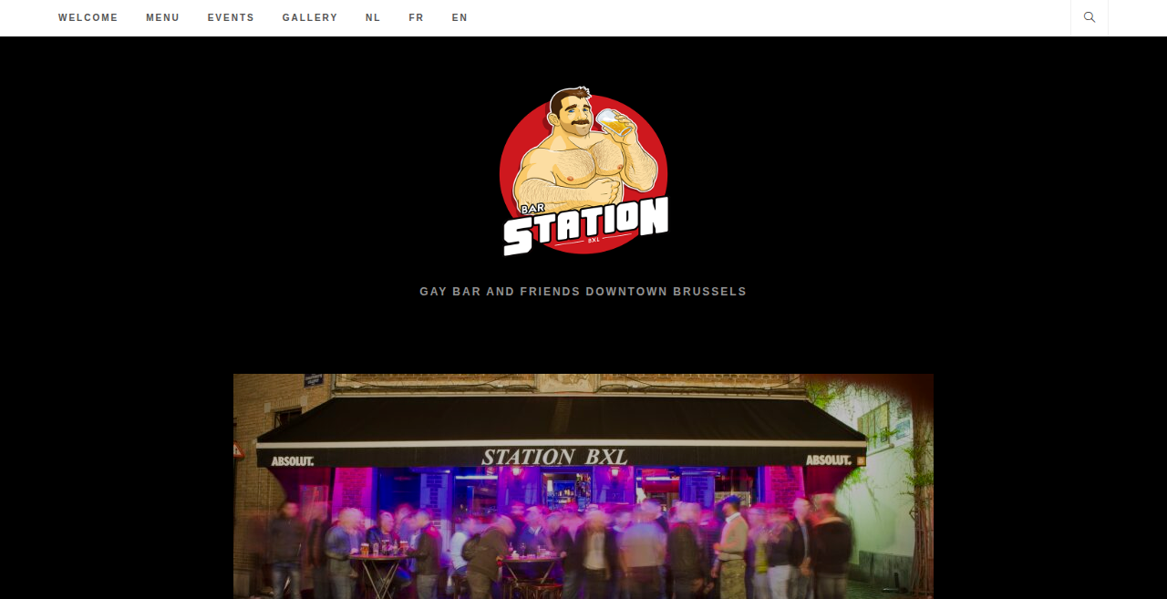
Task: View the Gallery page
Action: coord(310,18)
